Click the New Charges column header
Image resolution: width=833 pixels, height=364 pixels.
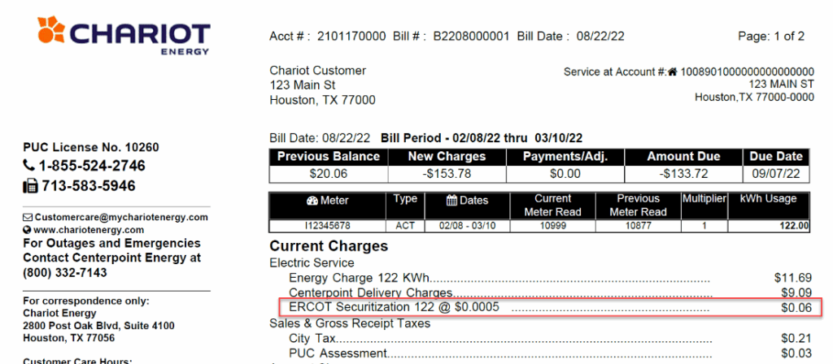[x=447, y=157]
